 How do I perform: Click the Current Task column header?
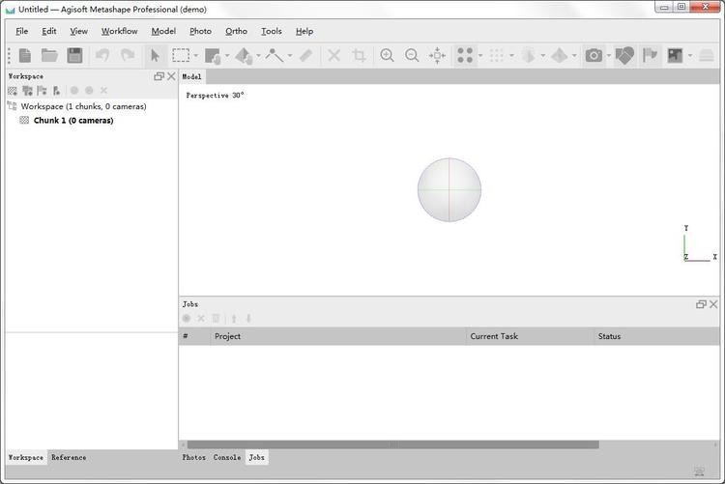530,336
